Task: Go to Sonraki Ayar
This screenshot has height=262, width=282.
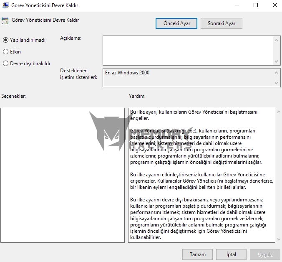Action: coord(222,23)
